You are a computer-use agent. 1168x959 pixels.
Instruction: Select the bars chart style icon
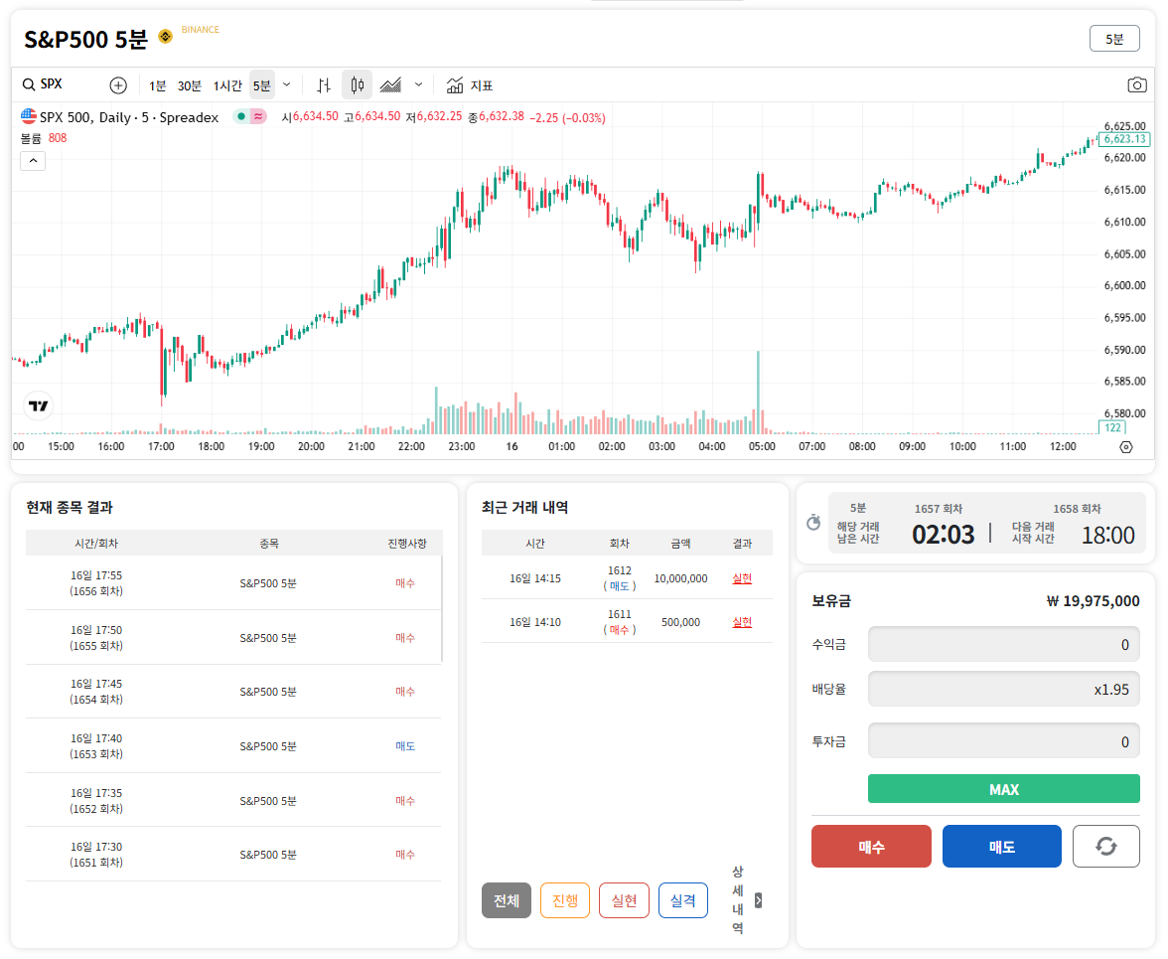coord(324,85)
